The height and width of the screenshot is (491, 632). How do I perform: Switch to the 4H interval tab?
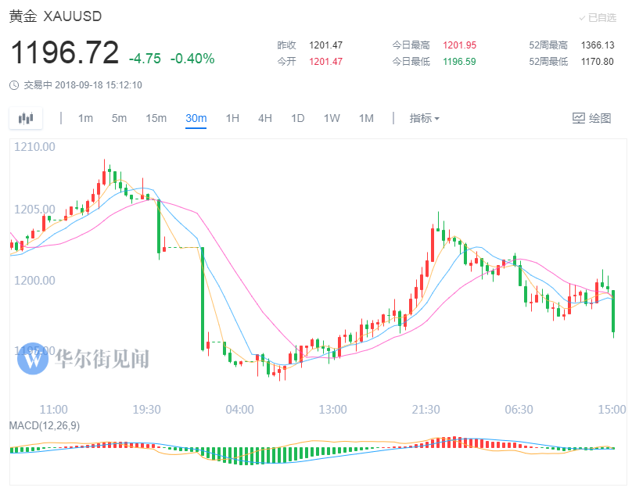coord(265,118)
